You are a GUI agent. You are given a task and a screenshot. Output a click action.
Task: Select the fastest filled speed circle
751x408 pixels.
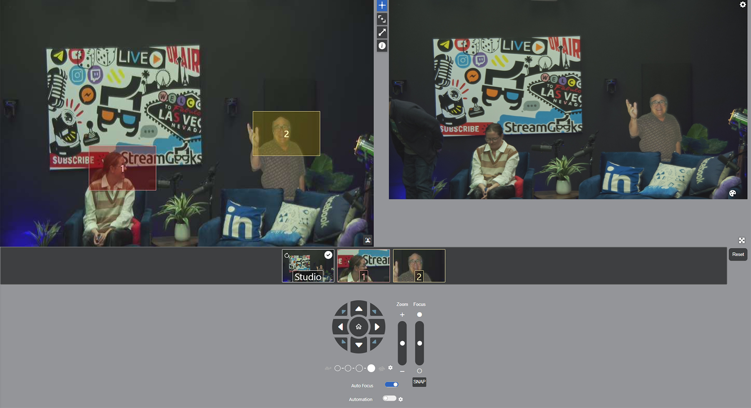pos(371,368)
